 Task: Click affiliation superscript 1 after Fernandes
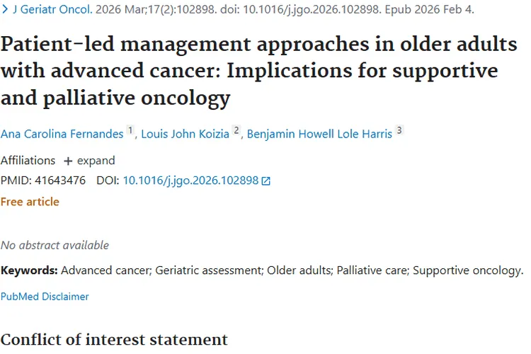[x=130, y=131]
